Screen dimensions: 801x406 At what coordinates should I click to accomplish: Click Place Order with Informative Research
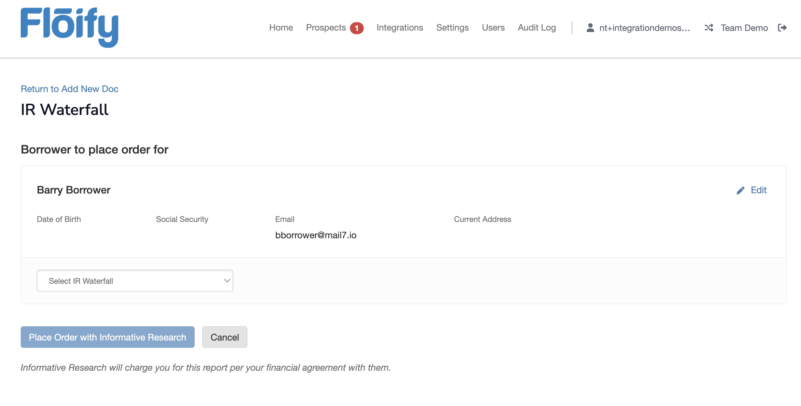(x=107, y=337)
